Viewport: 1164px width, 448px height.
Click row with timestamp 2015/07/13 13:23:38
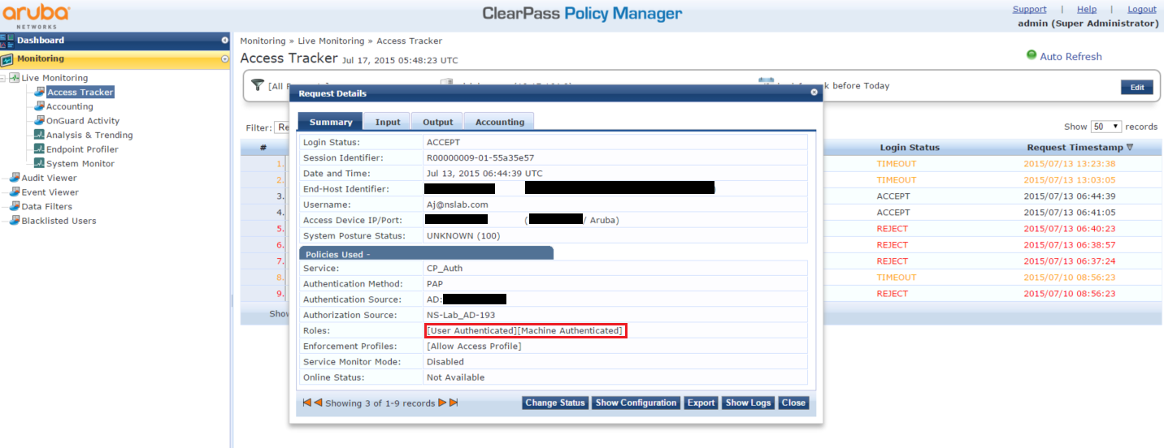[993, 164]
